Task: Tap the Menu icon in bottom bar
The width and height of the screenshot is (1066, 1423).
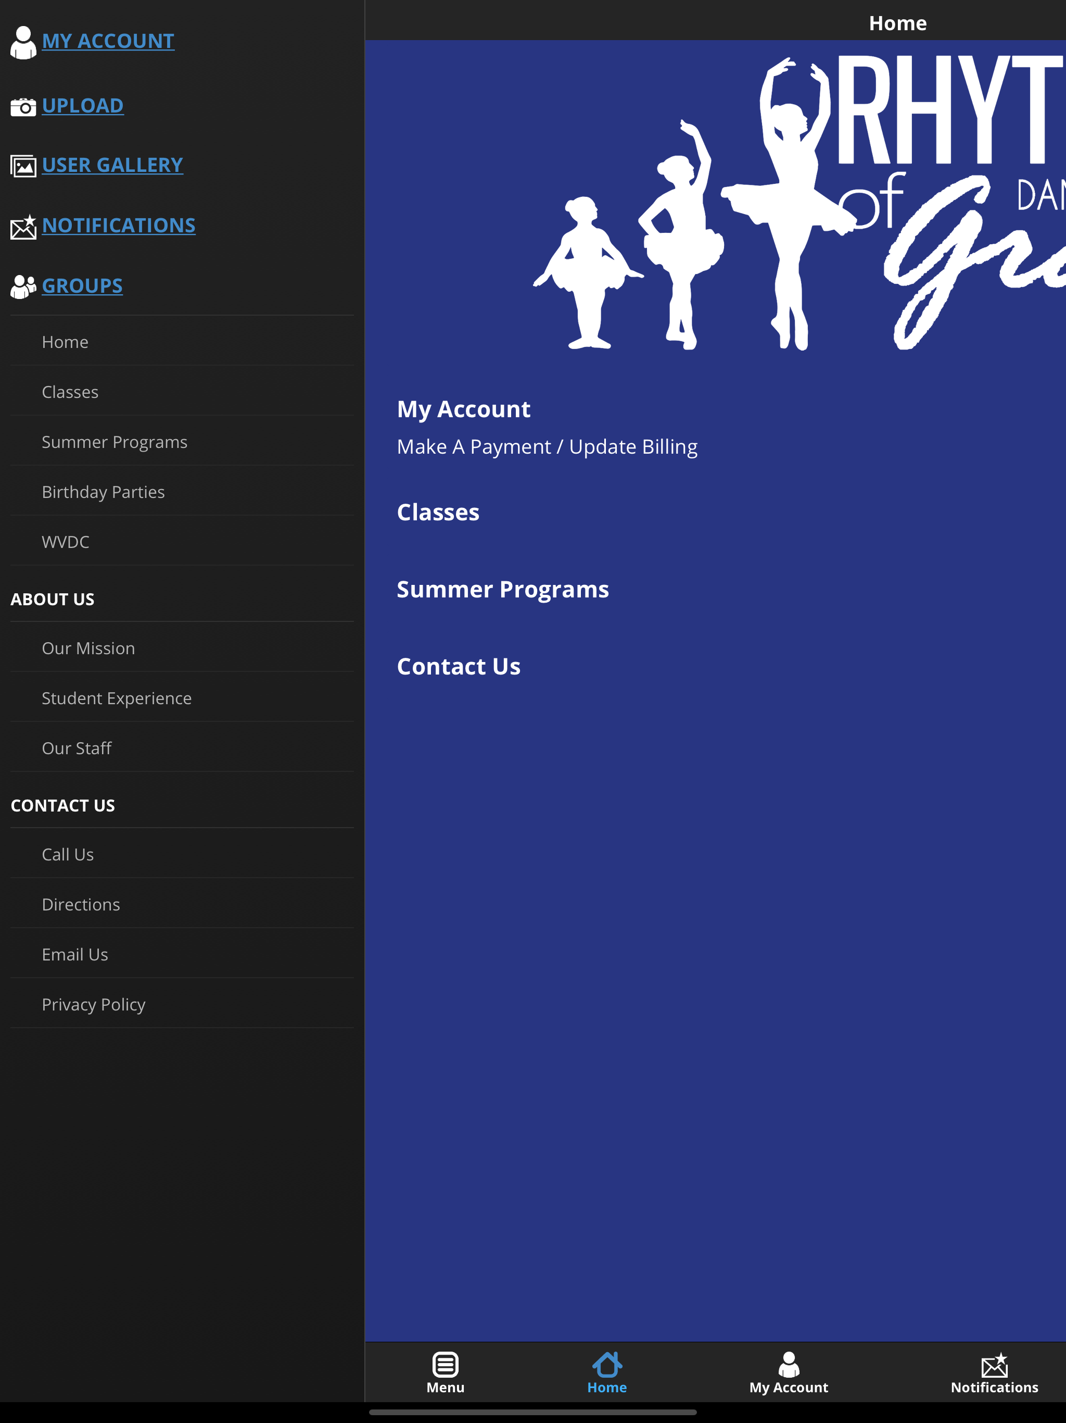Action: point(445,1364)
